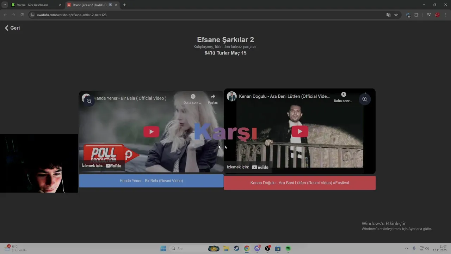This screenshot has height=254, width=451.
Task: Open media controls in browser toolbar
Action: pyautogui.click(x=429, y=15)
